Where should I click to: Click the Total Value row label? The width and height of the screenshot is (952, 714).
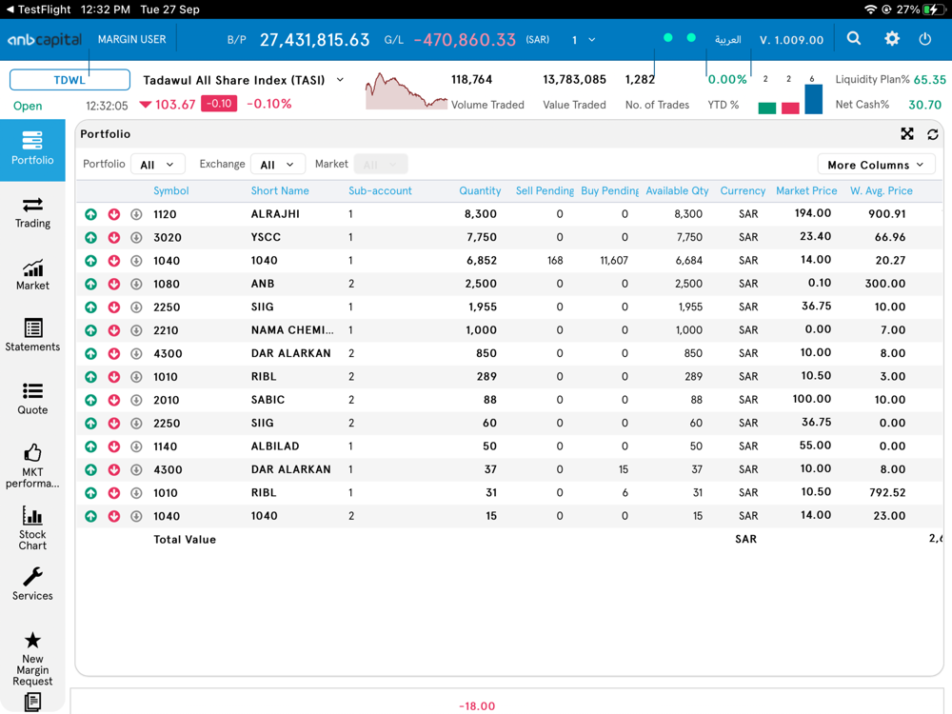click(x=185, y=539)
